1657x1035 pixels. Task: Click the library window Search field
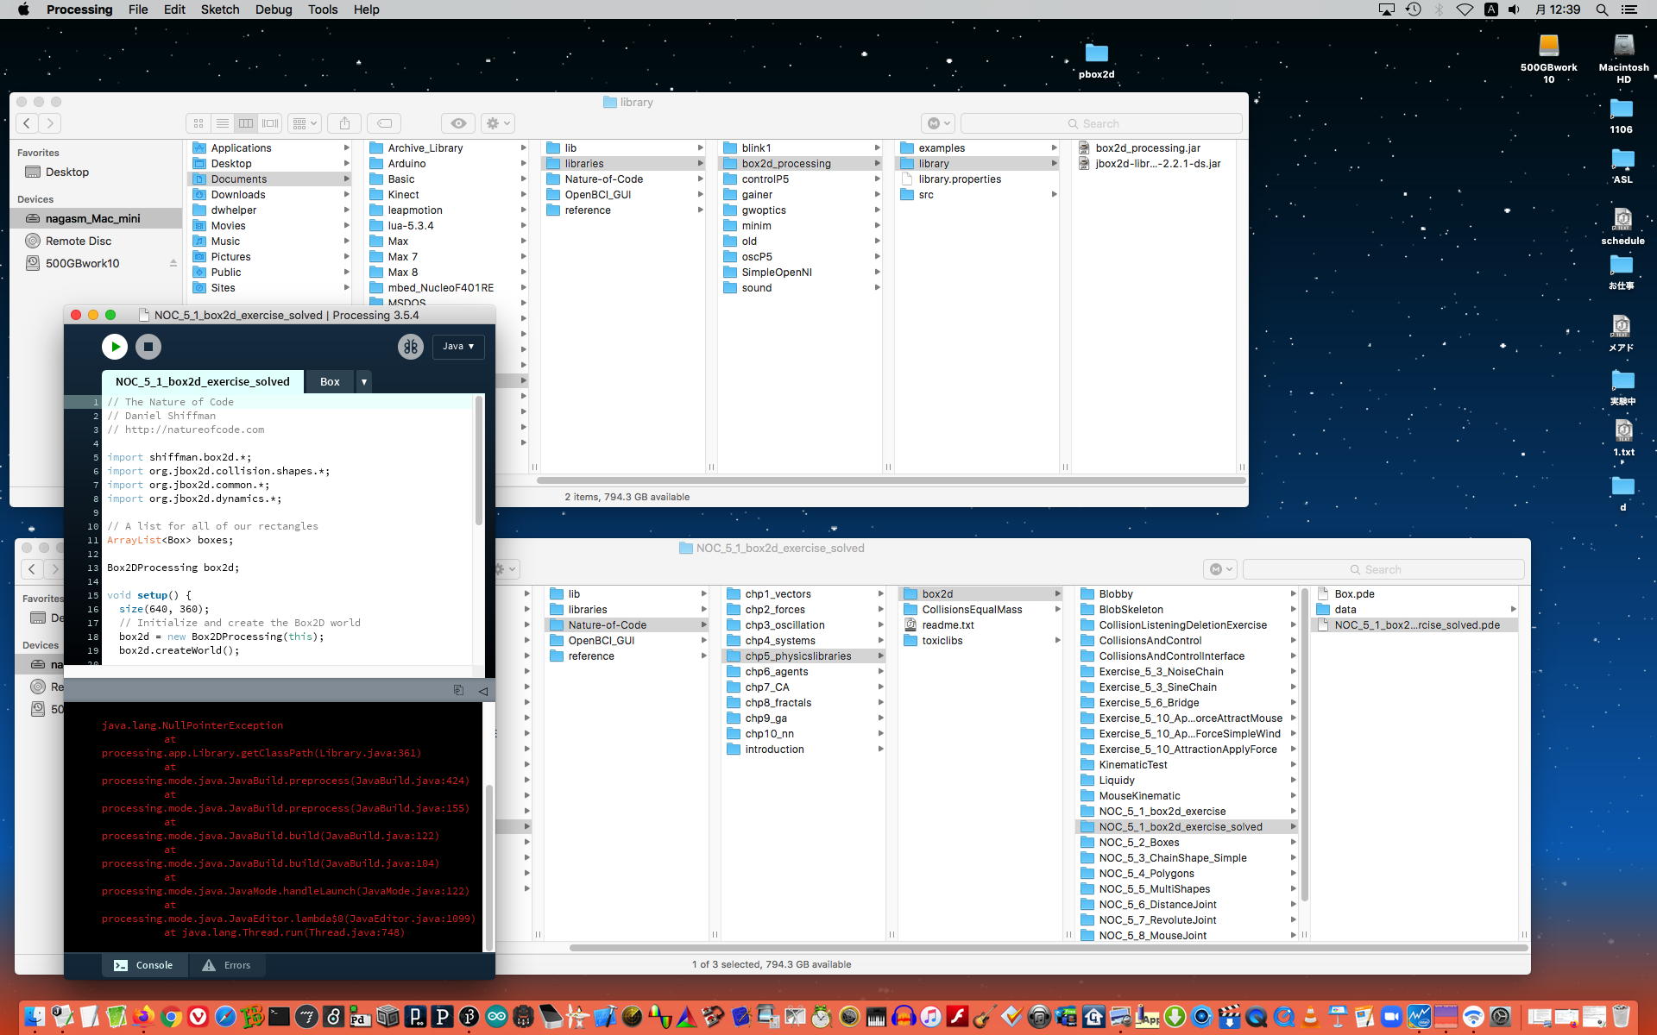click(x=1100, y=123)
